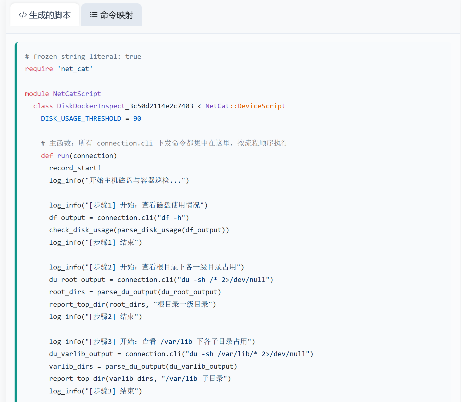Click the DISK_USAGE_THRESHOLD = 90 line

pyautogui.click(x=91, y=118)
